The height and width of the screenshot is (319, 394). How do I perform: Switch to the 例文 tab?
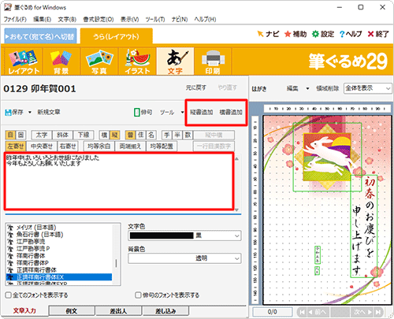[72, 311]
